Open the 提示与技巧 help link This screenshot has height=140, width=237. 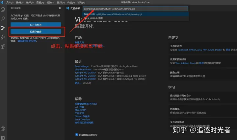pos(81,110)
